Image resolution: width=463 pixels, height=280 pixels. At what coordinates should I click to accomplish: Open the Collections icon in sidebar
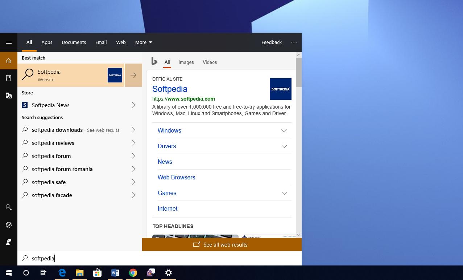click(x=9, y=96)
